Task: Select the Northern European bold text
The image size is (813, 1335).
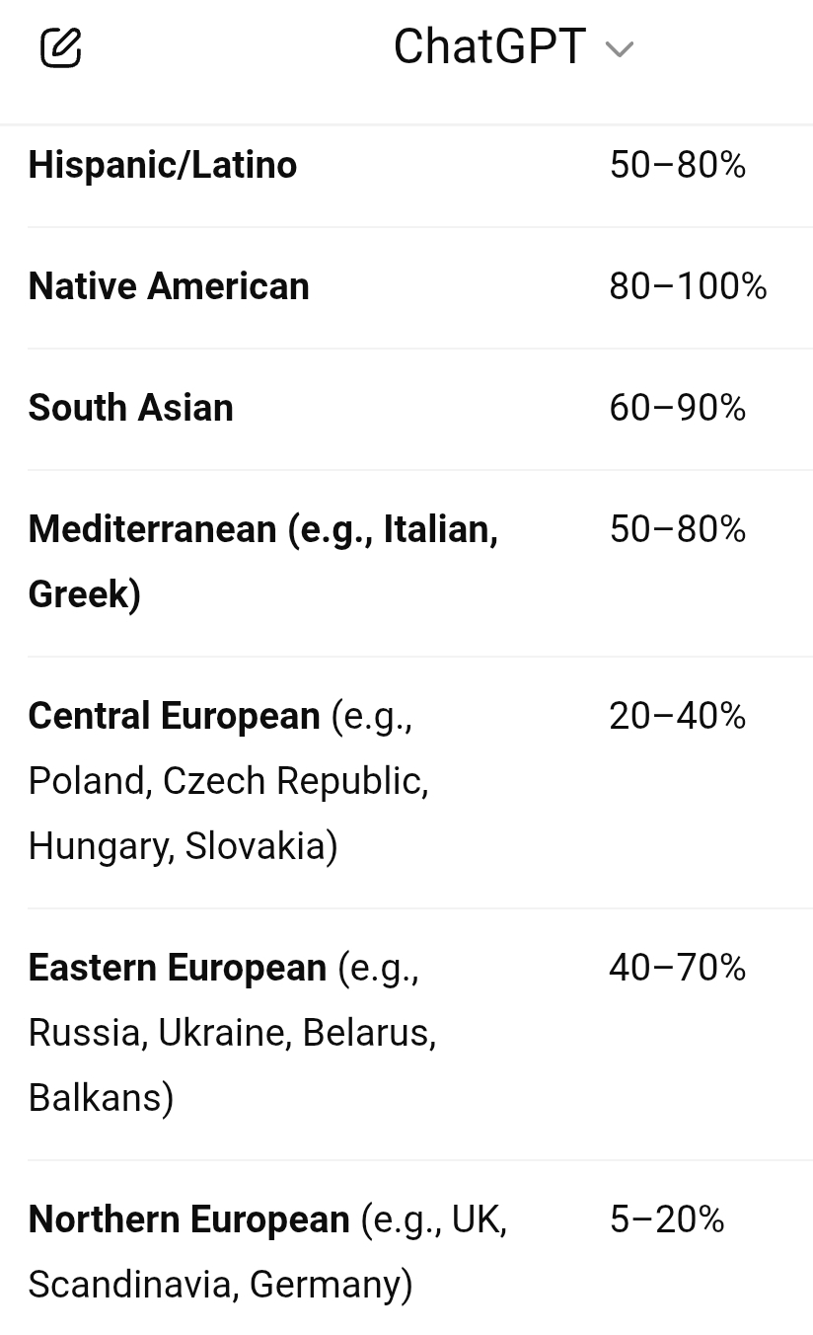Action: pos(188,1219)
